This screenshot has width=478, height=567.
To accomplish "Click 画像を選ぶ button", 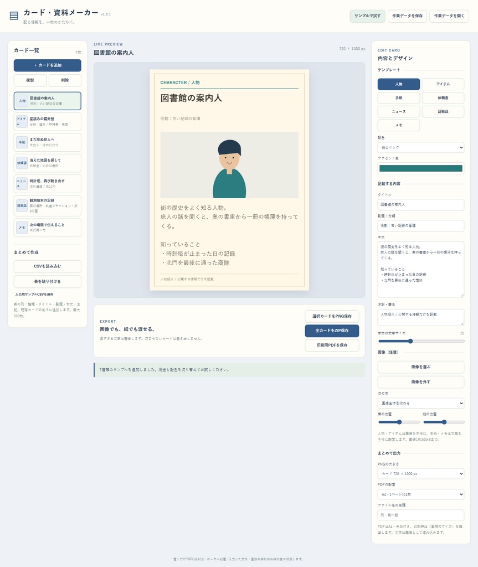I will (421, 367).
